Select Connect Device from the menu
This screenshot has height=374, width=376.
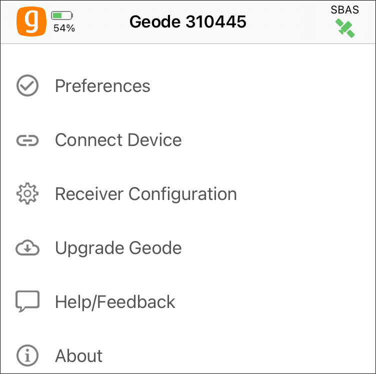click(x=118, y=140)
